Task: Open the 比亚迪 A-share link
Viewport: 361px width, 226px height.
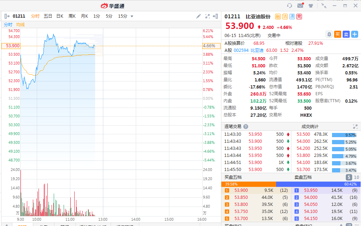Action: coord(257,50)
